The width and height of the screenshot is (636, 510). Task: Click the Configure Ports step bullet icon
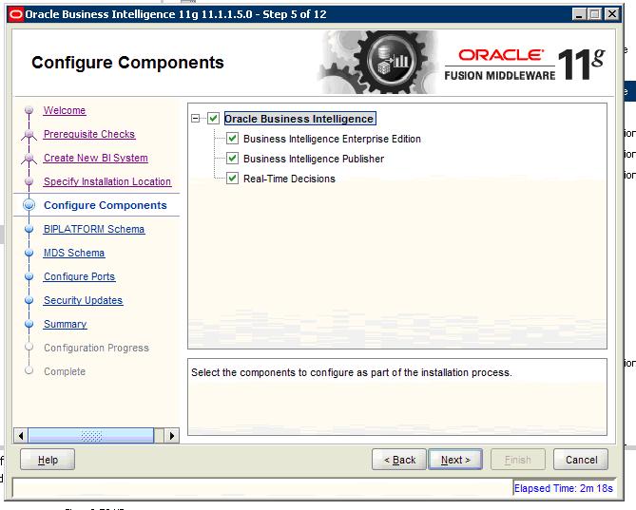(29, 276)
